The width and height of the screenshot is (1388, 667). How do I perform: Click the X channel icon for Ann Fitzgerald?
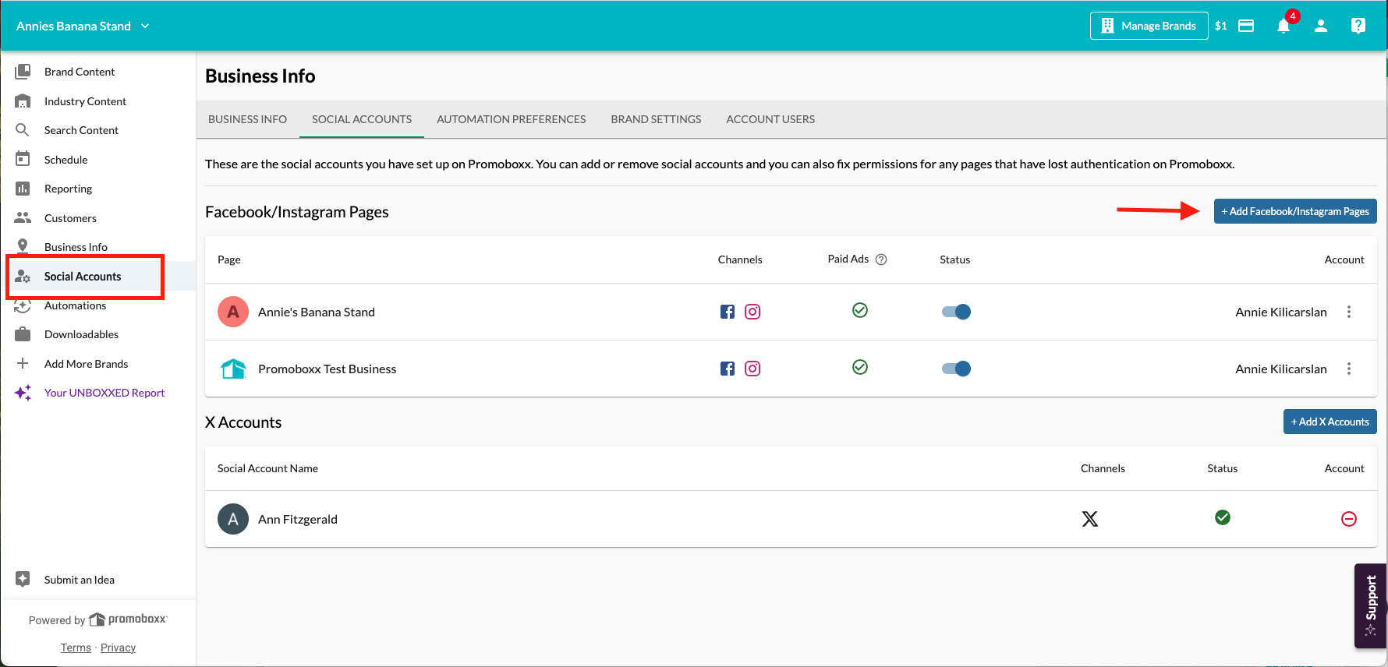[x=1090, y=519]
